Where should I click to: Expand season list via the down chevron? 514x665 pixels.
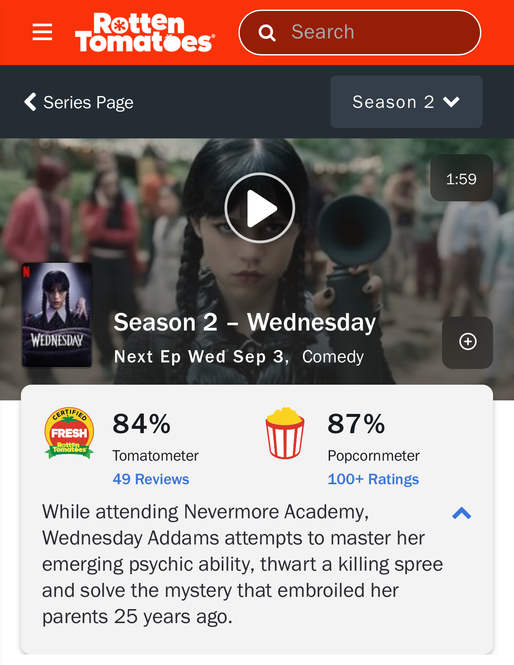pos(451,102)
